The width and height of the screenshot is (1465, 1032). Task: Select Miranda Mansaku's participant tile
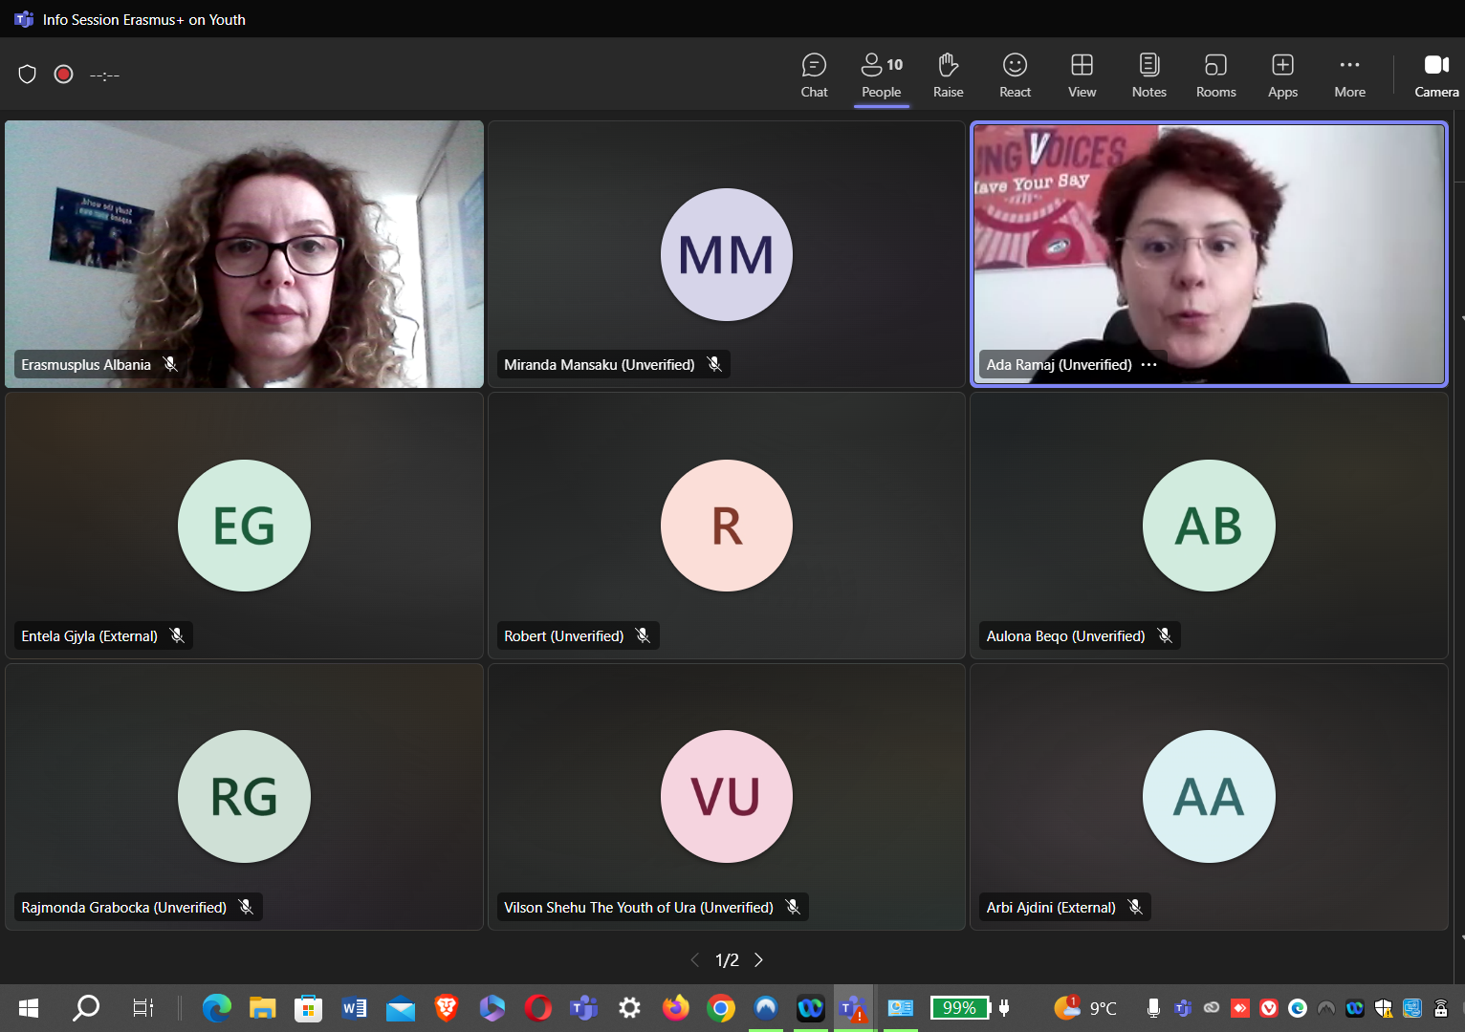click(726, 254)
